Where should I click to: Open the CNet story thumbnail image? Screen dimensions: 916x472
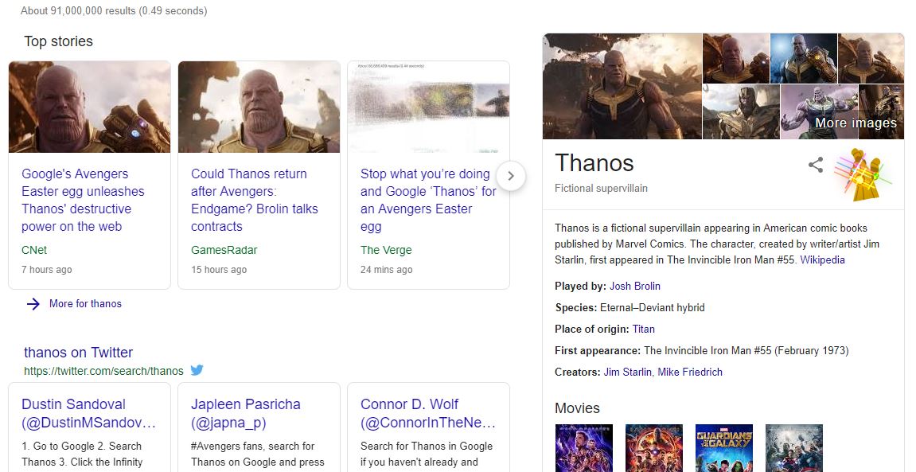89,107
